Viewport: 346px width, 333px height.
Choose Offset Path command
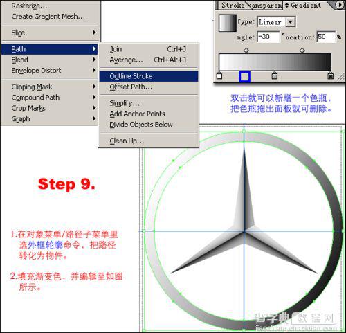149,87
